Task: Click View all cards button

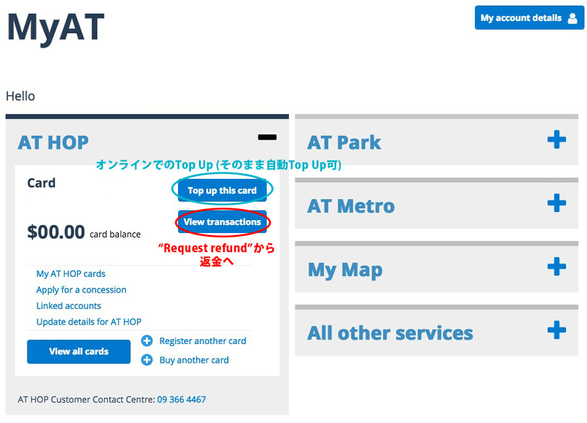Action: point(79,351)
